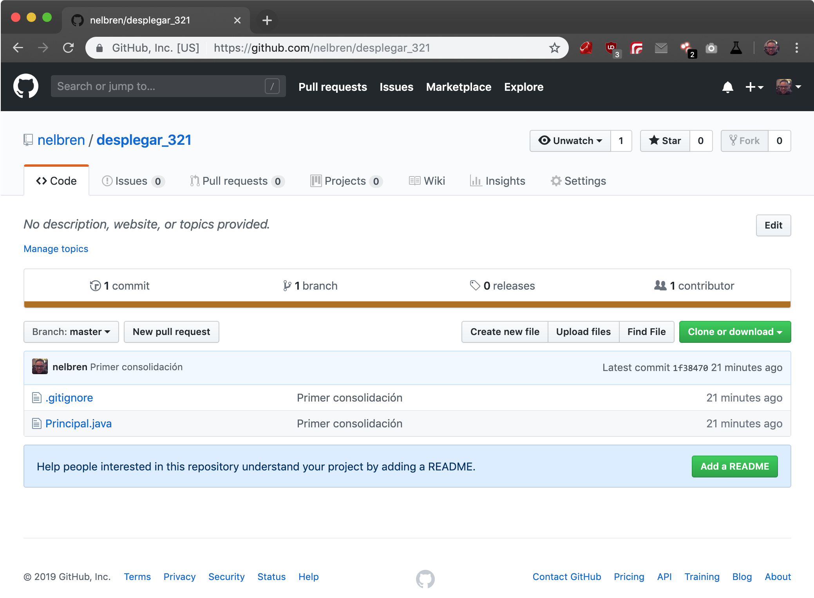Open the uBlock Origin extension icon
This screenshot has width=814, height=598.
(x=611, y=48)
